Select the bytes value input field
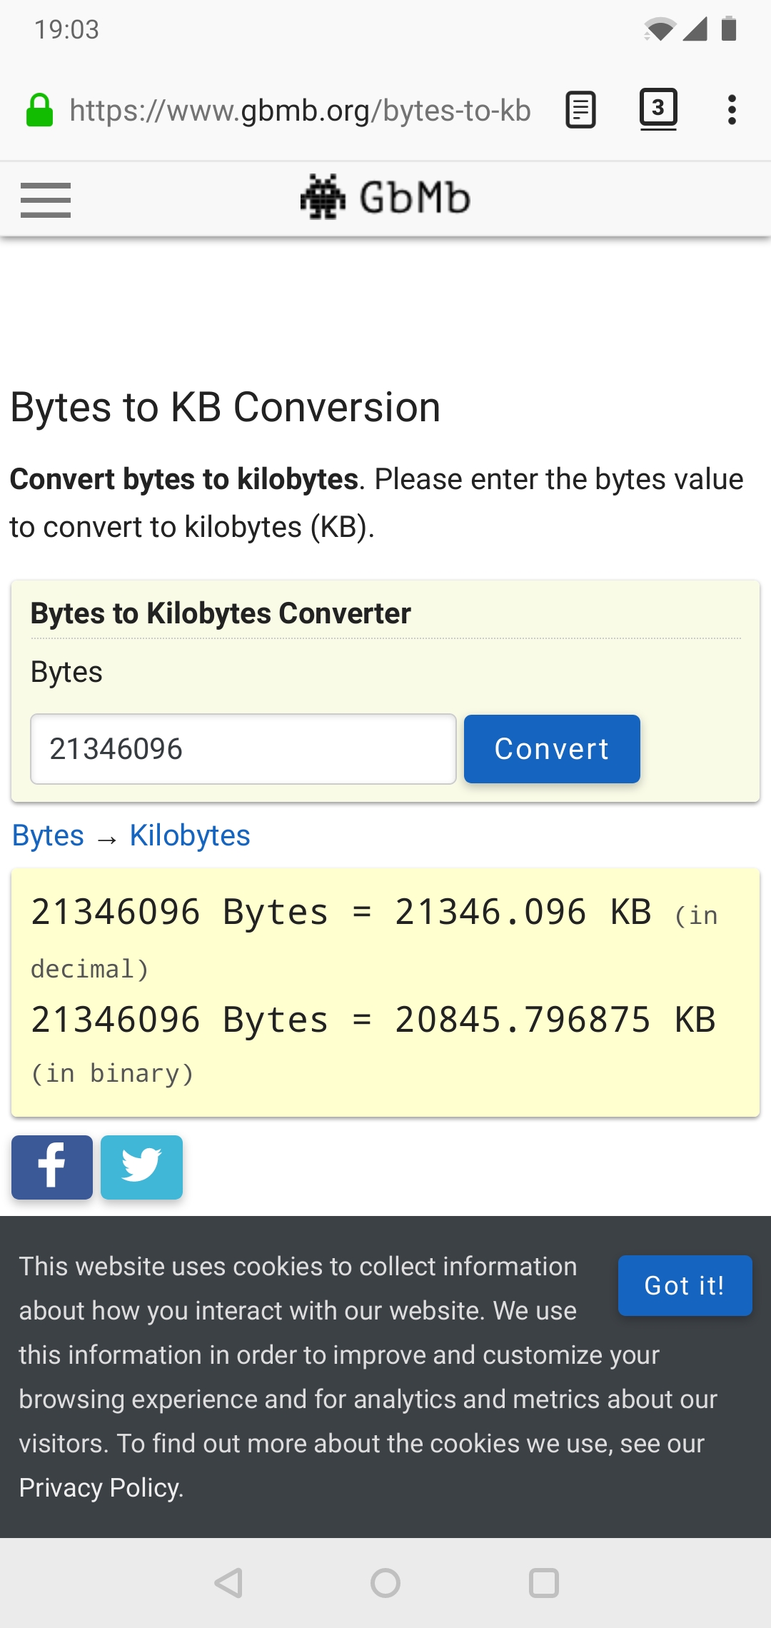771x1628 pixels. coord(243,748)
